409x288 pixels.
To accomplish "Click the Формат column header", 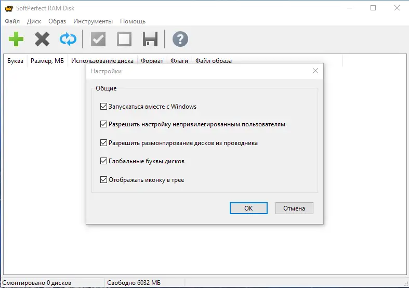I will point(152,60).
